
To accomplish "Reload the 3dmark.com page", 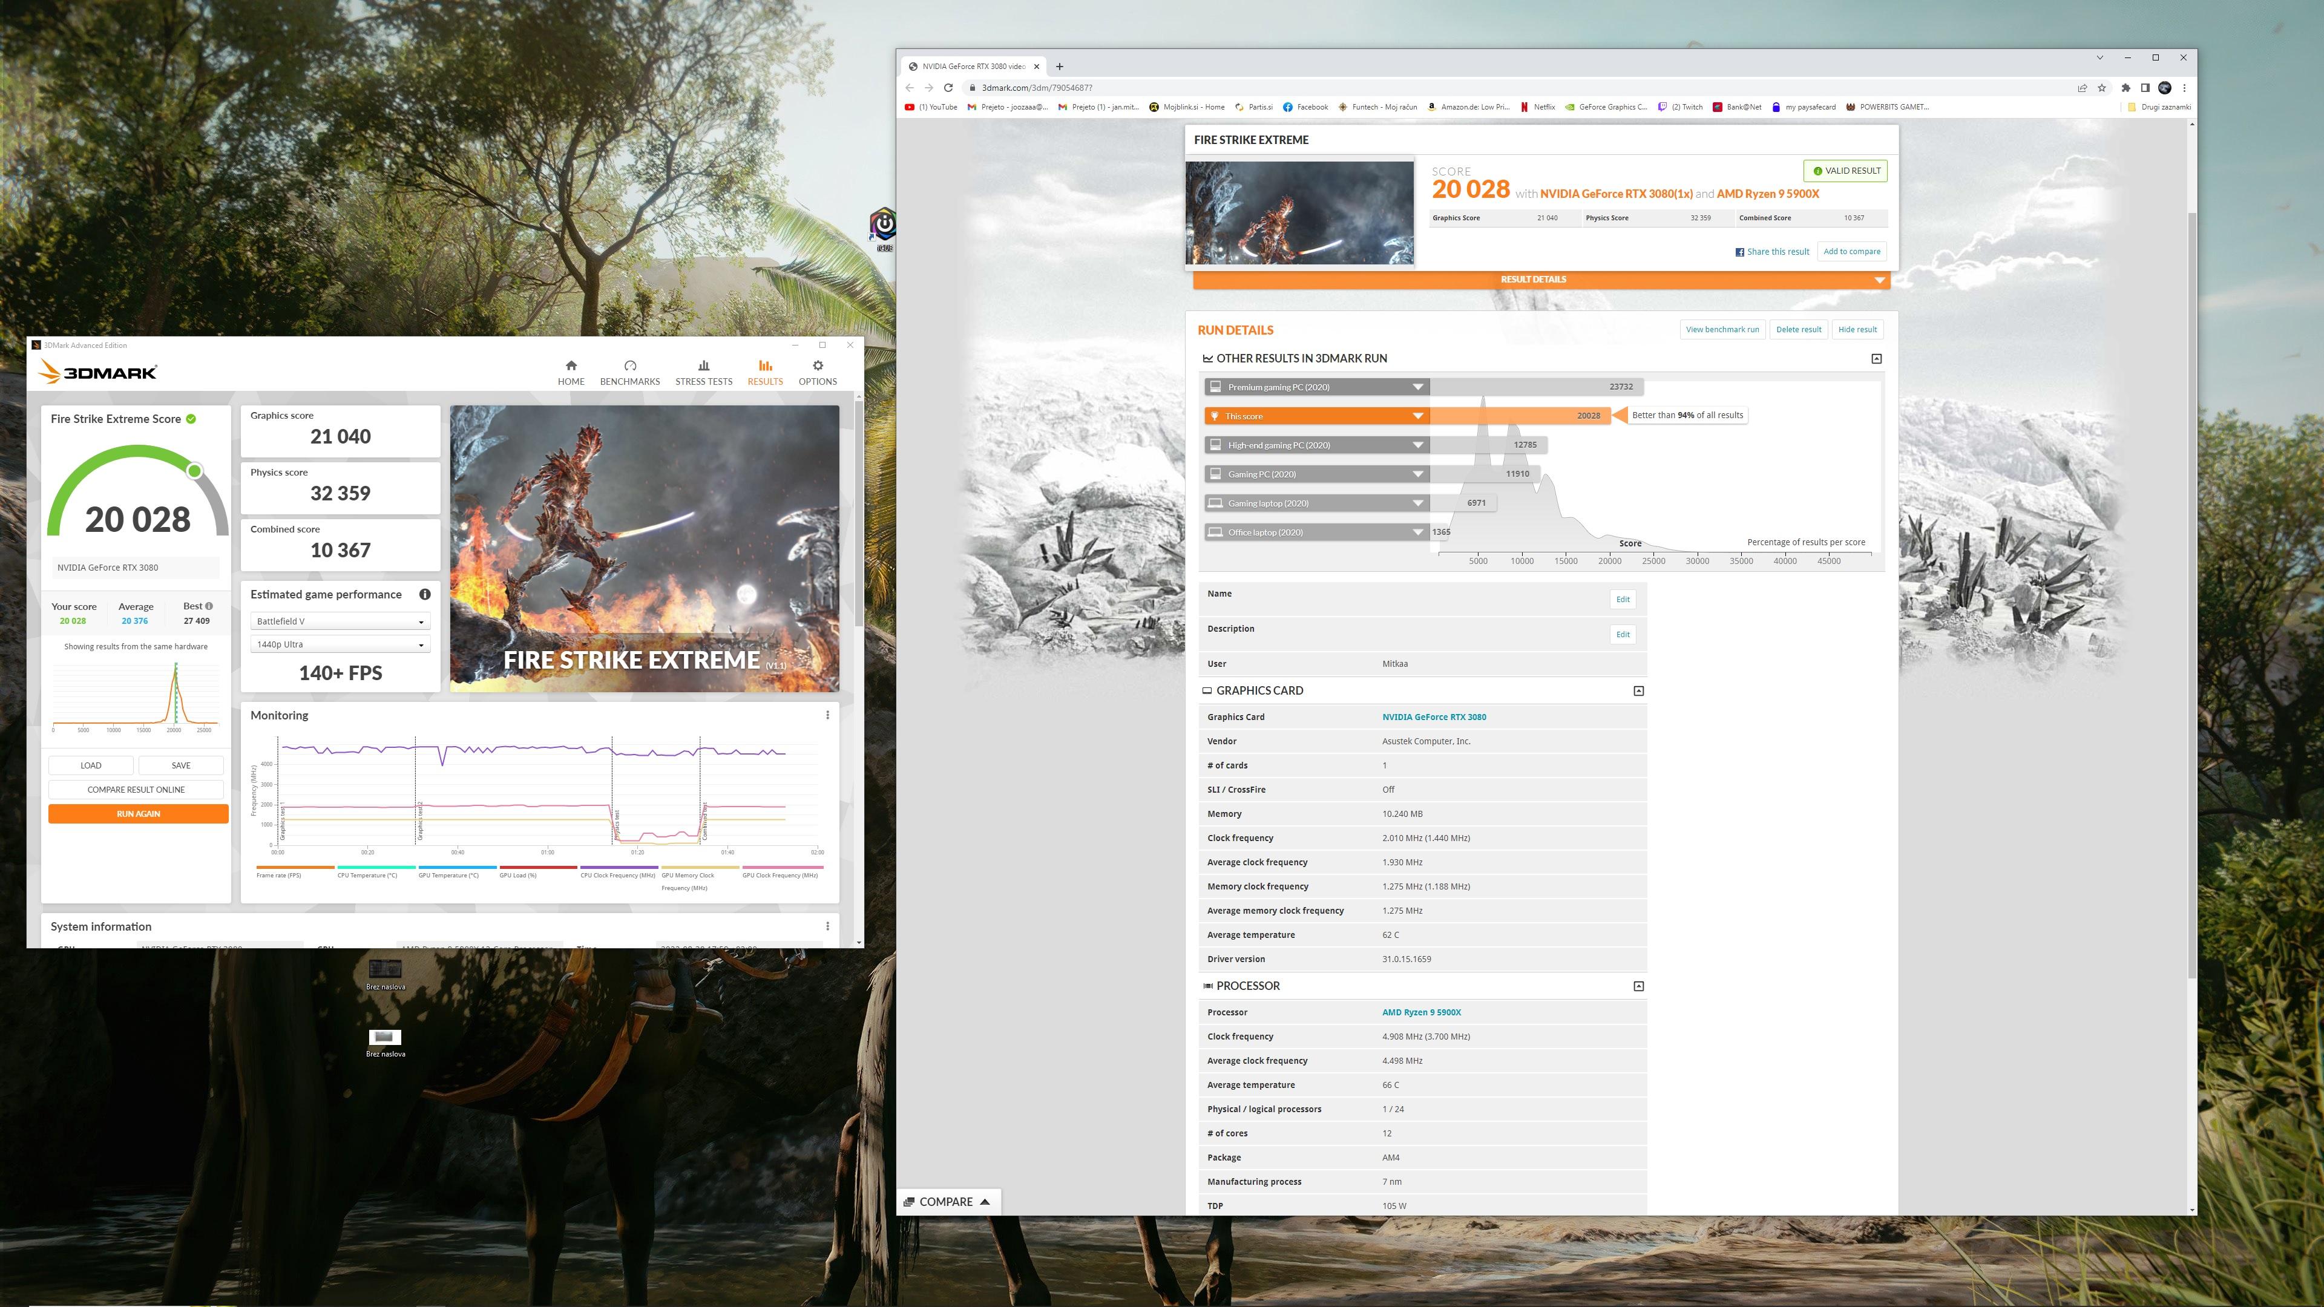I will point(948,88).
